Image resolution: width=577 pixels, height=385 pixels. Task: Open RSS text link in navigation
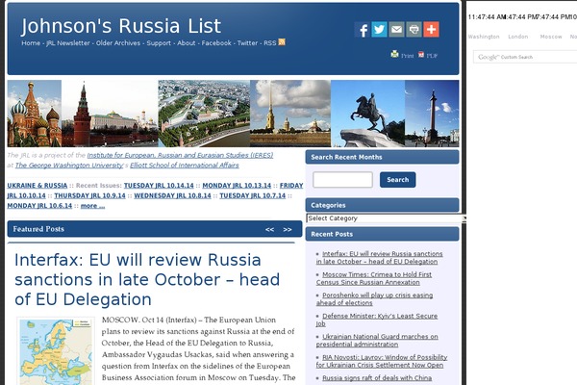pyautogui.click(x=269, y=43)
